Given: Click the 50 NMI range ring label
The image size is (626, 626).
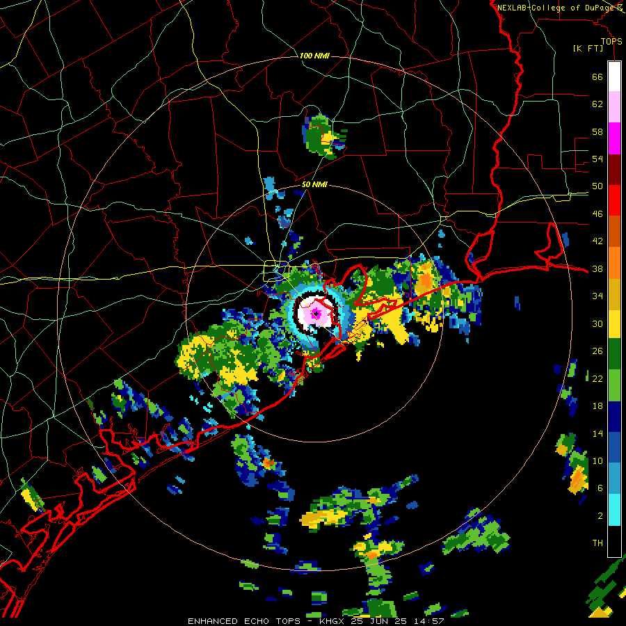Looking at the screenshot, I should (314, 184).
